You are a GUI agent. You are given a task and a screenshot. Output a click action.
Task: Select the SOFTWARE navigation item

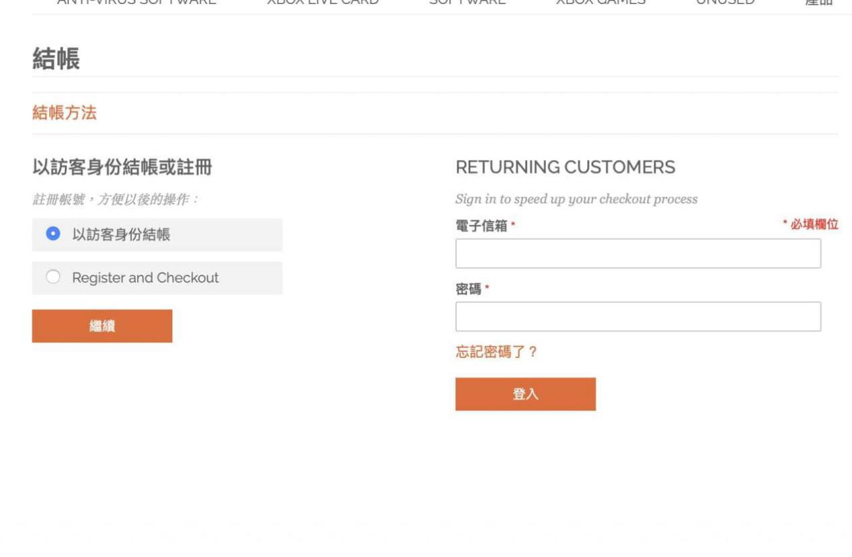coord(467,3)
